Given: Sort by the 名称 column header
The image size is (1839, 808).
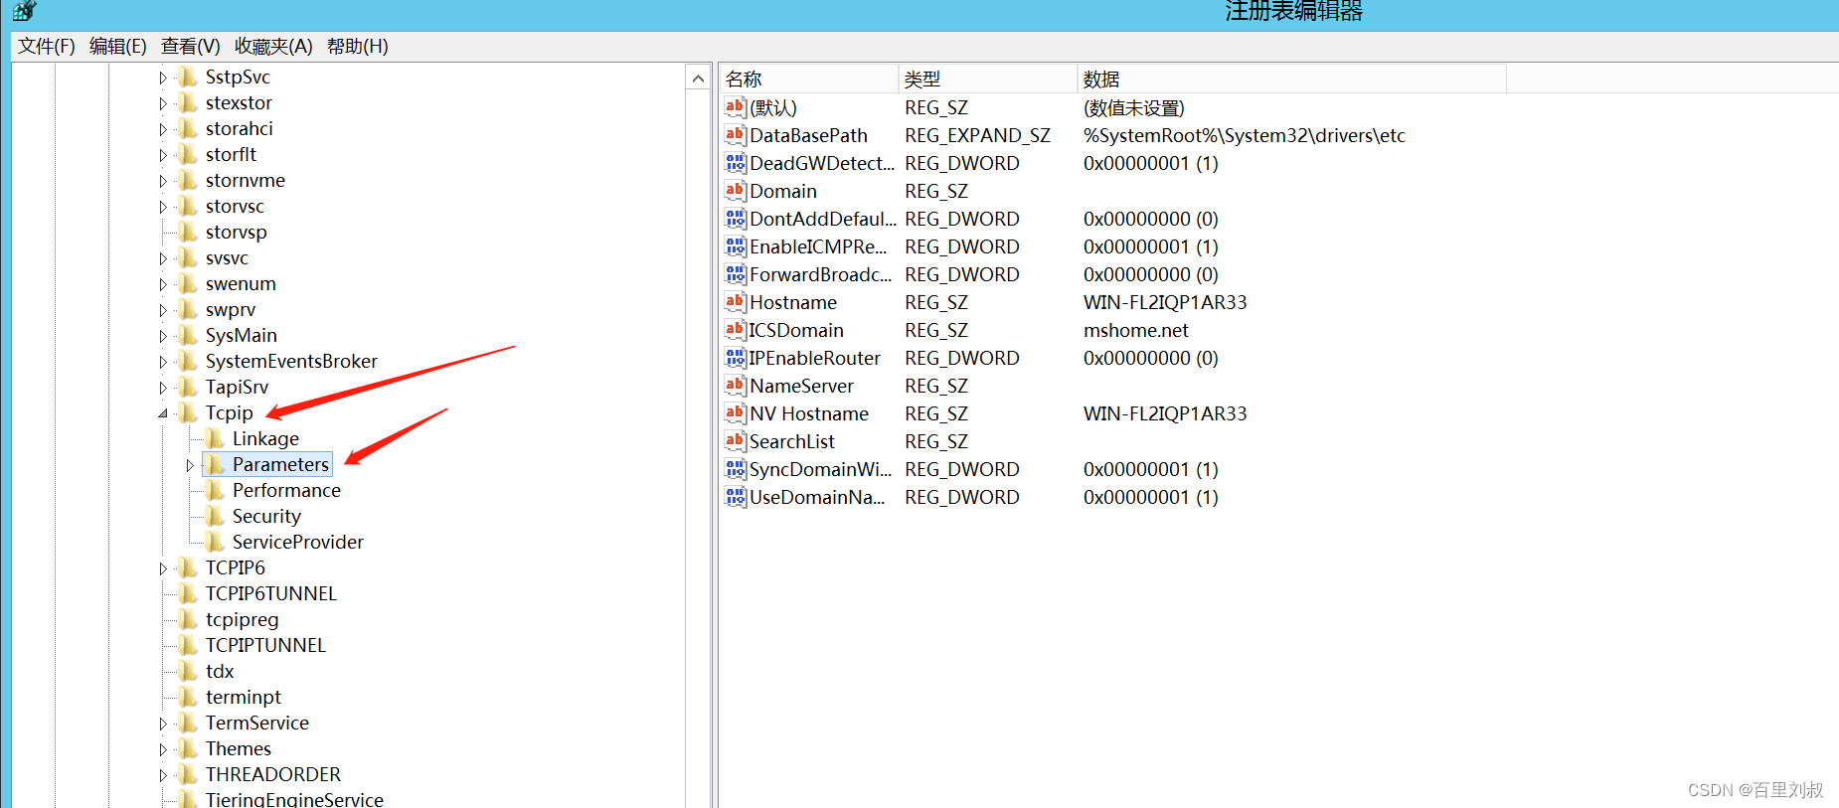Looking at the screenshot, I should [x=809, y=79].
